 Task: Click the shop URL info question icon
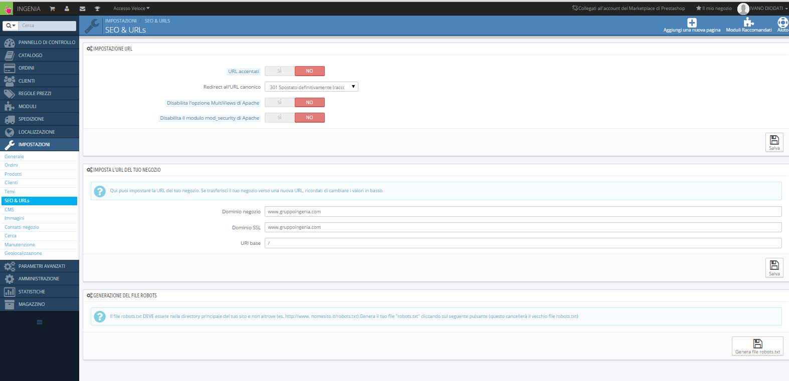[100, 191]
